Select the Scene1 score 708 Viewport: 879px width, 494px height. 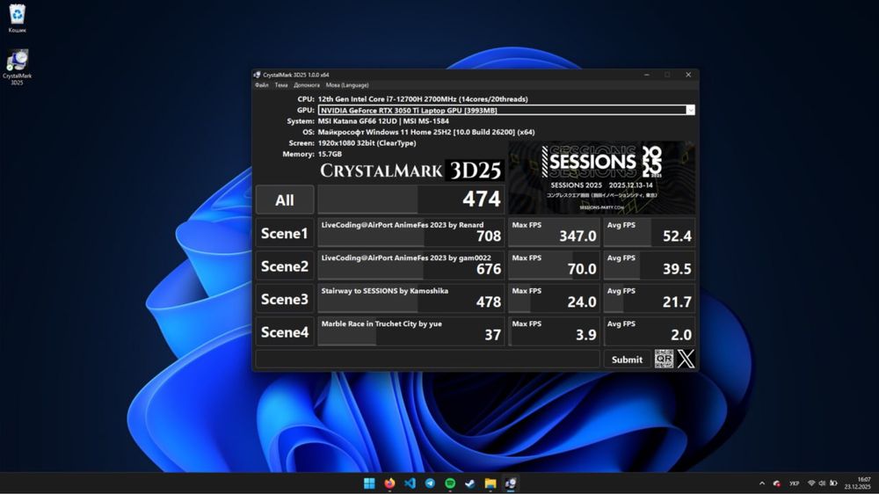(489, 236)
